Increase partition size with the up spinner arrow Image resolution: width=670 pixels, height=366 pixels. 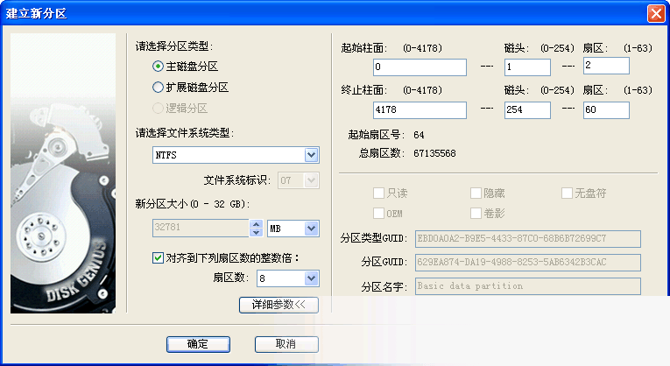click(x=256, y=224)
